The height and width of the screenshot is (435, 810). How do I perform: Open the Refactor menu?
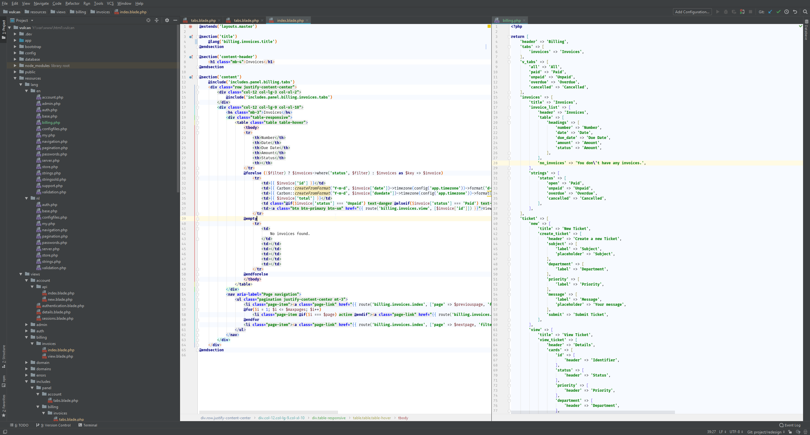[72, 3]
